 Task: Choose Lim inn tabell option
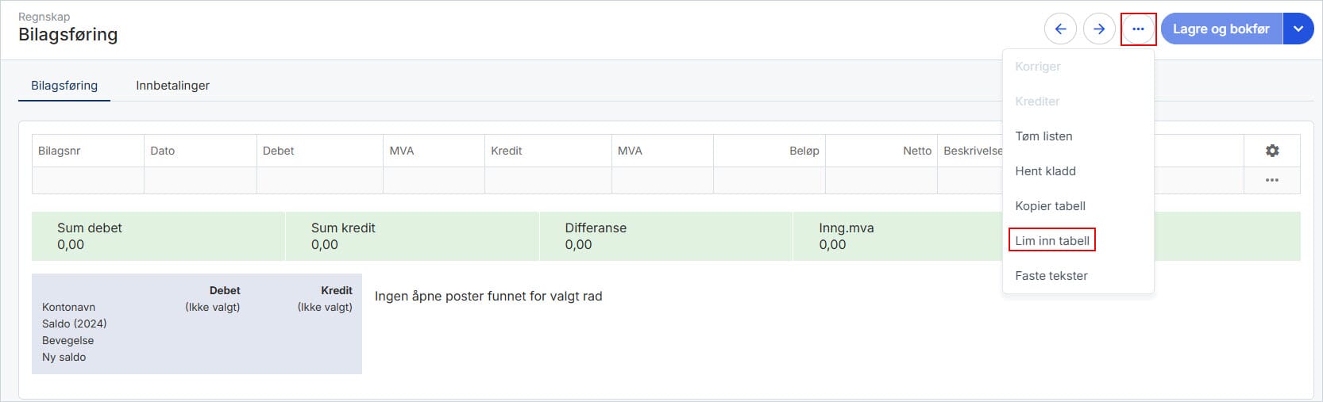[x=1052, y=241]
